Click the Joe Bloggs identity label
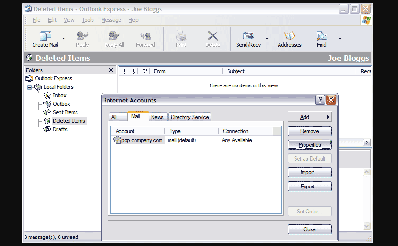The image size is (398, 246). pyautogui.click(x=348, y=58)
